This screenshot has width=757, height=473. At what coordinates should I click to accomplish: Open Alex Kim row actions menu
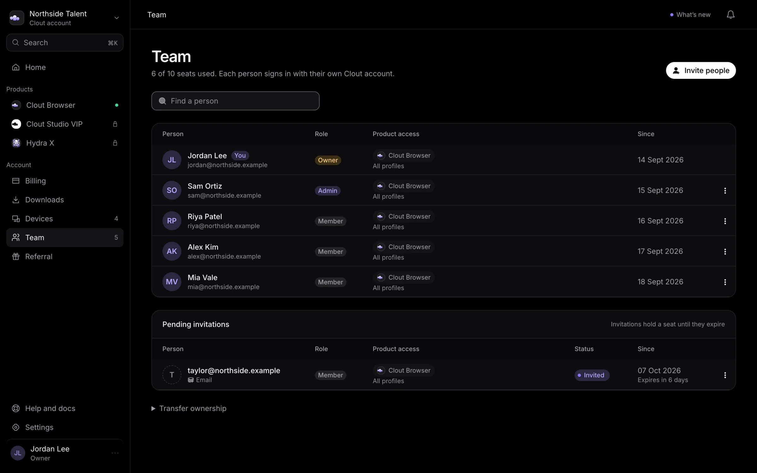pos(725,252)
